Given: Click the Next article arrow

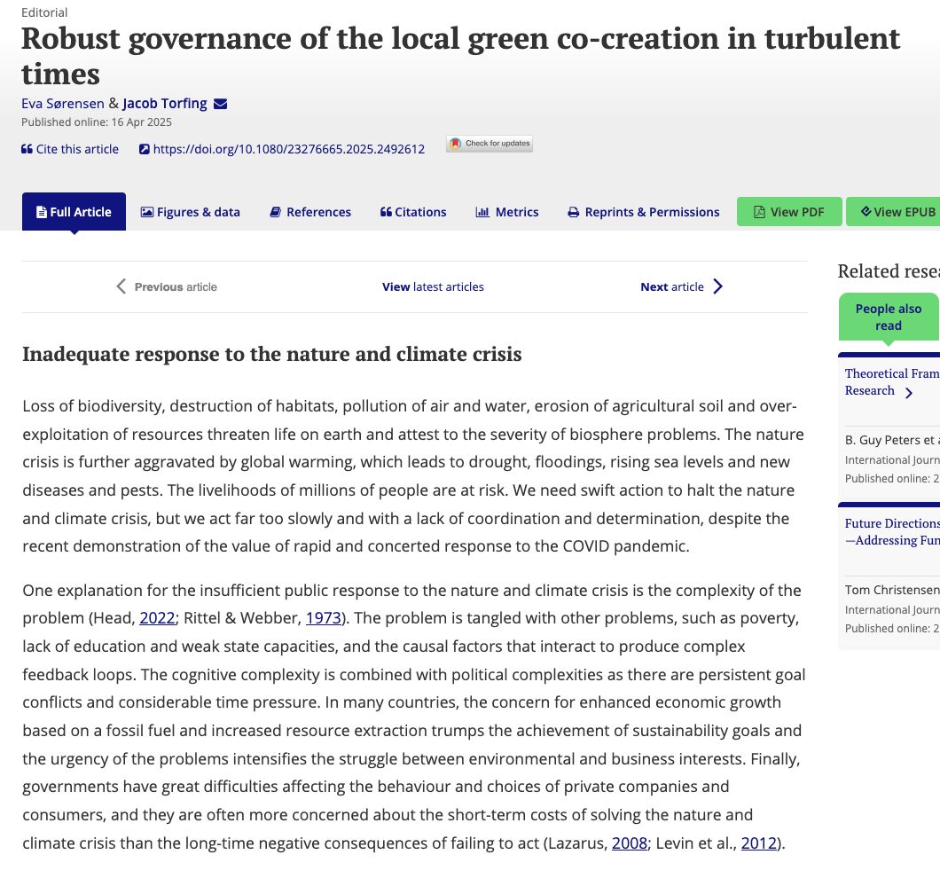Looking at the screenshot, I should pos(718,286).
